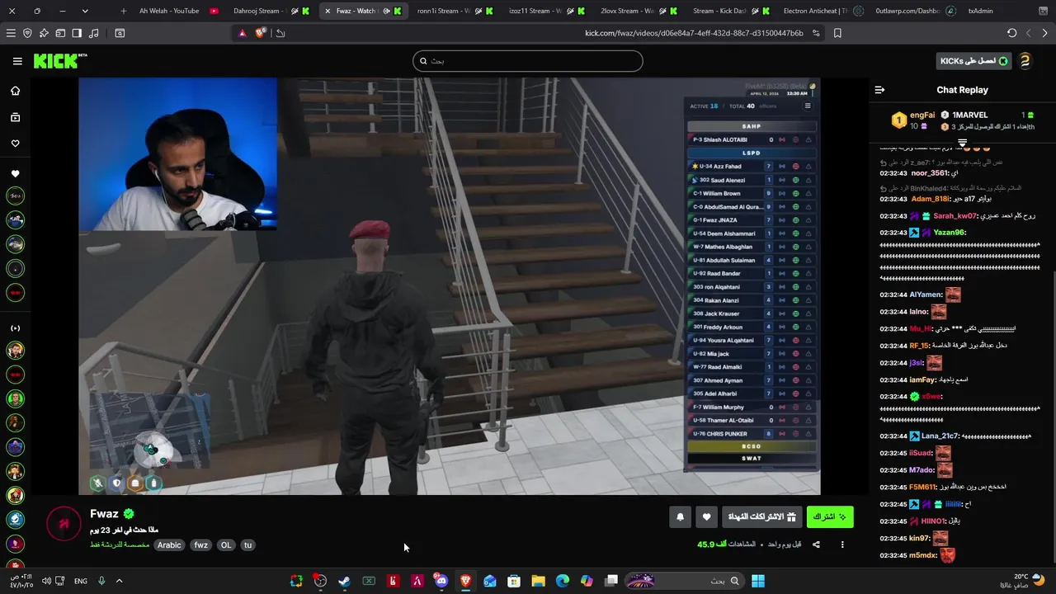Collapse the Chat Replay panel
The width and height of the screenshot is (1056, 594).
tap(879, 90)
